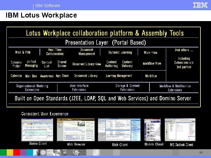Click 'Including Extensions via 3rd parties' text
211x158 pixels.
coord(184,63)
